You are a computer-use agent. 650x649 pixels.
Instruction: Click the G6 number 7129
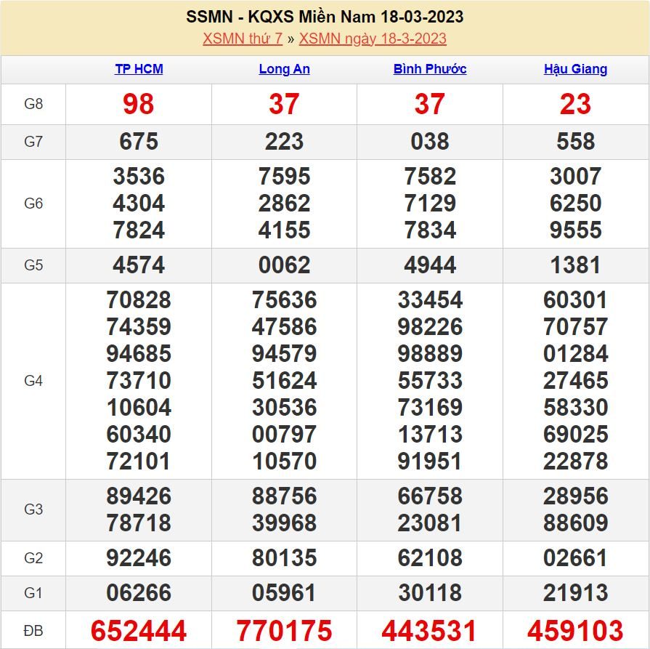430,203
